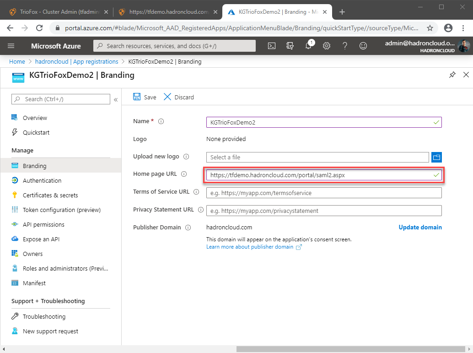Open Cloud Shell icon in header

[x=272, y=46]
